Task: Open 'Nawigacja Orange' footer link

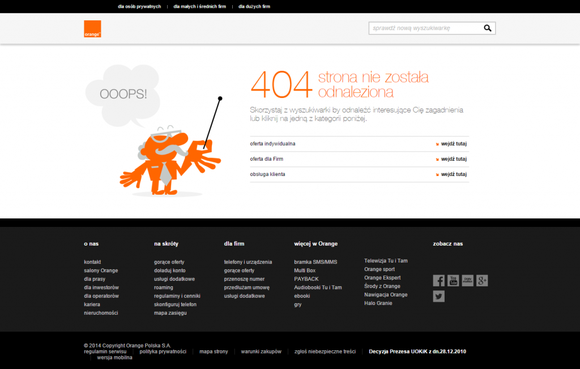Action: pyautogui.click(x=386, y=295)
